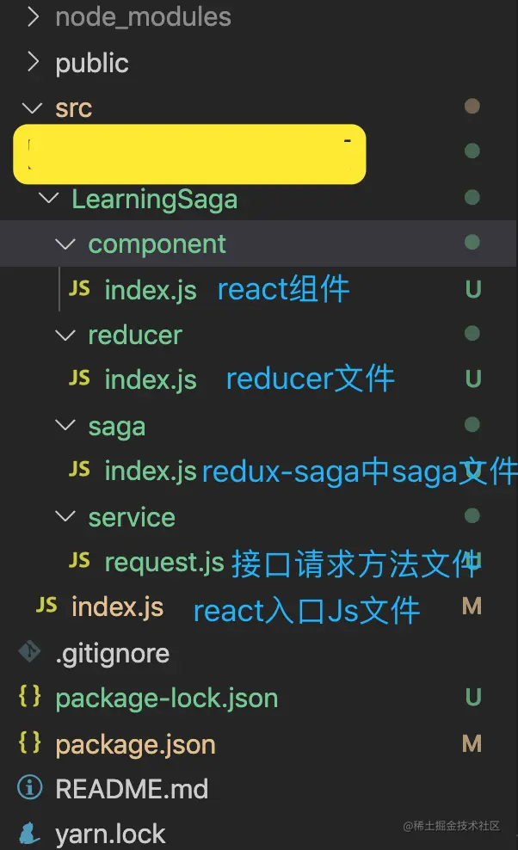The image size is (518, 850).
Task: Click the yarn cat icon next to yarn.lock
Action: click(28, 831)
